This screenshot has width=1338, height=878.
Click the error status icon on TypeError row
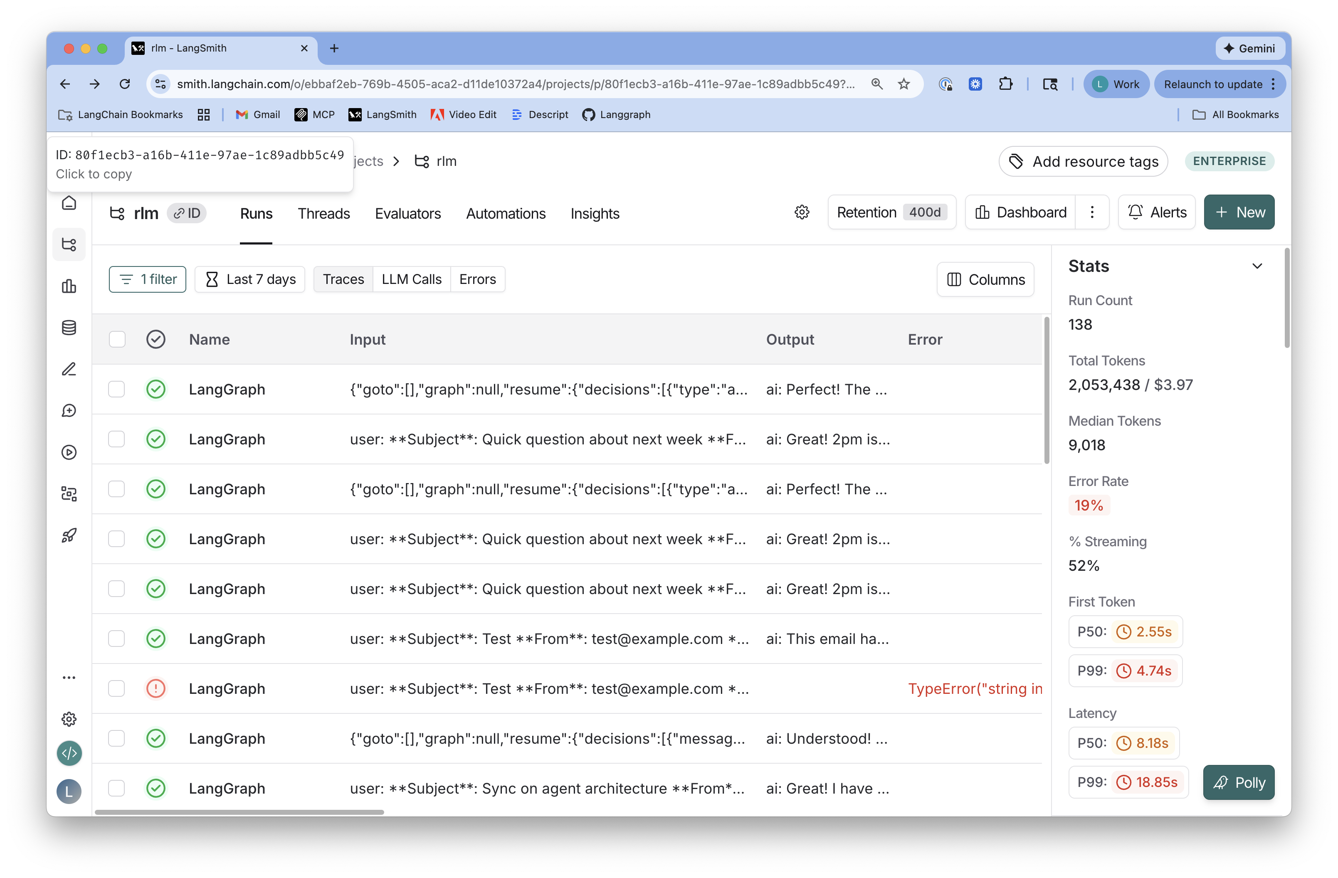pos(156,688)
